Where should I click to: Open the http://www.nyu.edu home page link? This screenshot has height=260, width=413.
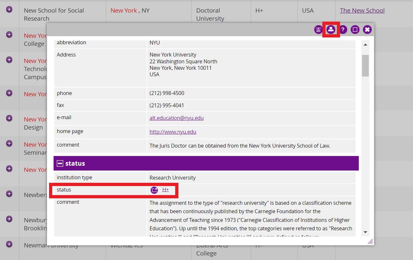tap(173, 132)
